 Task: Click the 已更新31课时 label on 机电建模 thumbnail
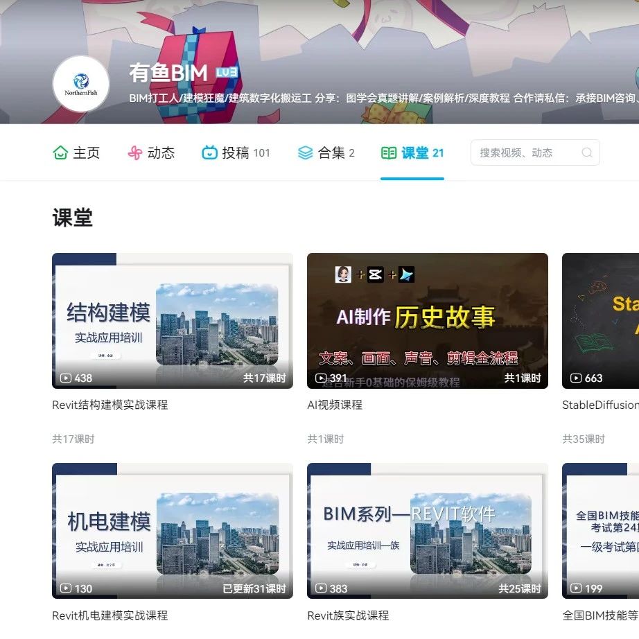pos(254,588)
